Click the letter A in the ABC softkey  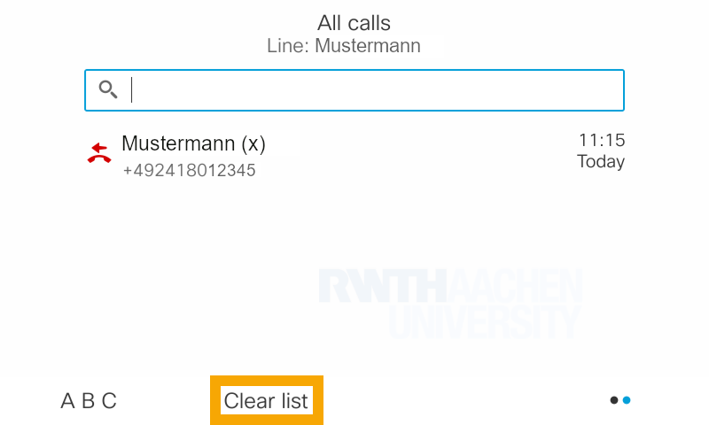(67, 401)
